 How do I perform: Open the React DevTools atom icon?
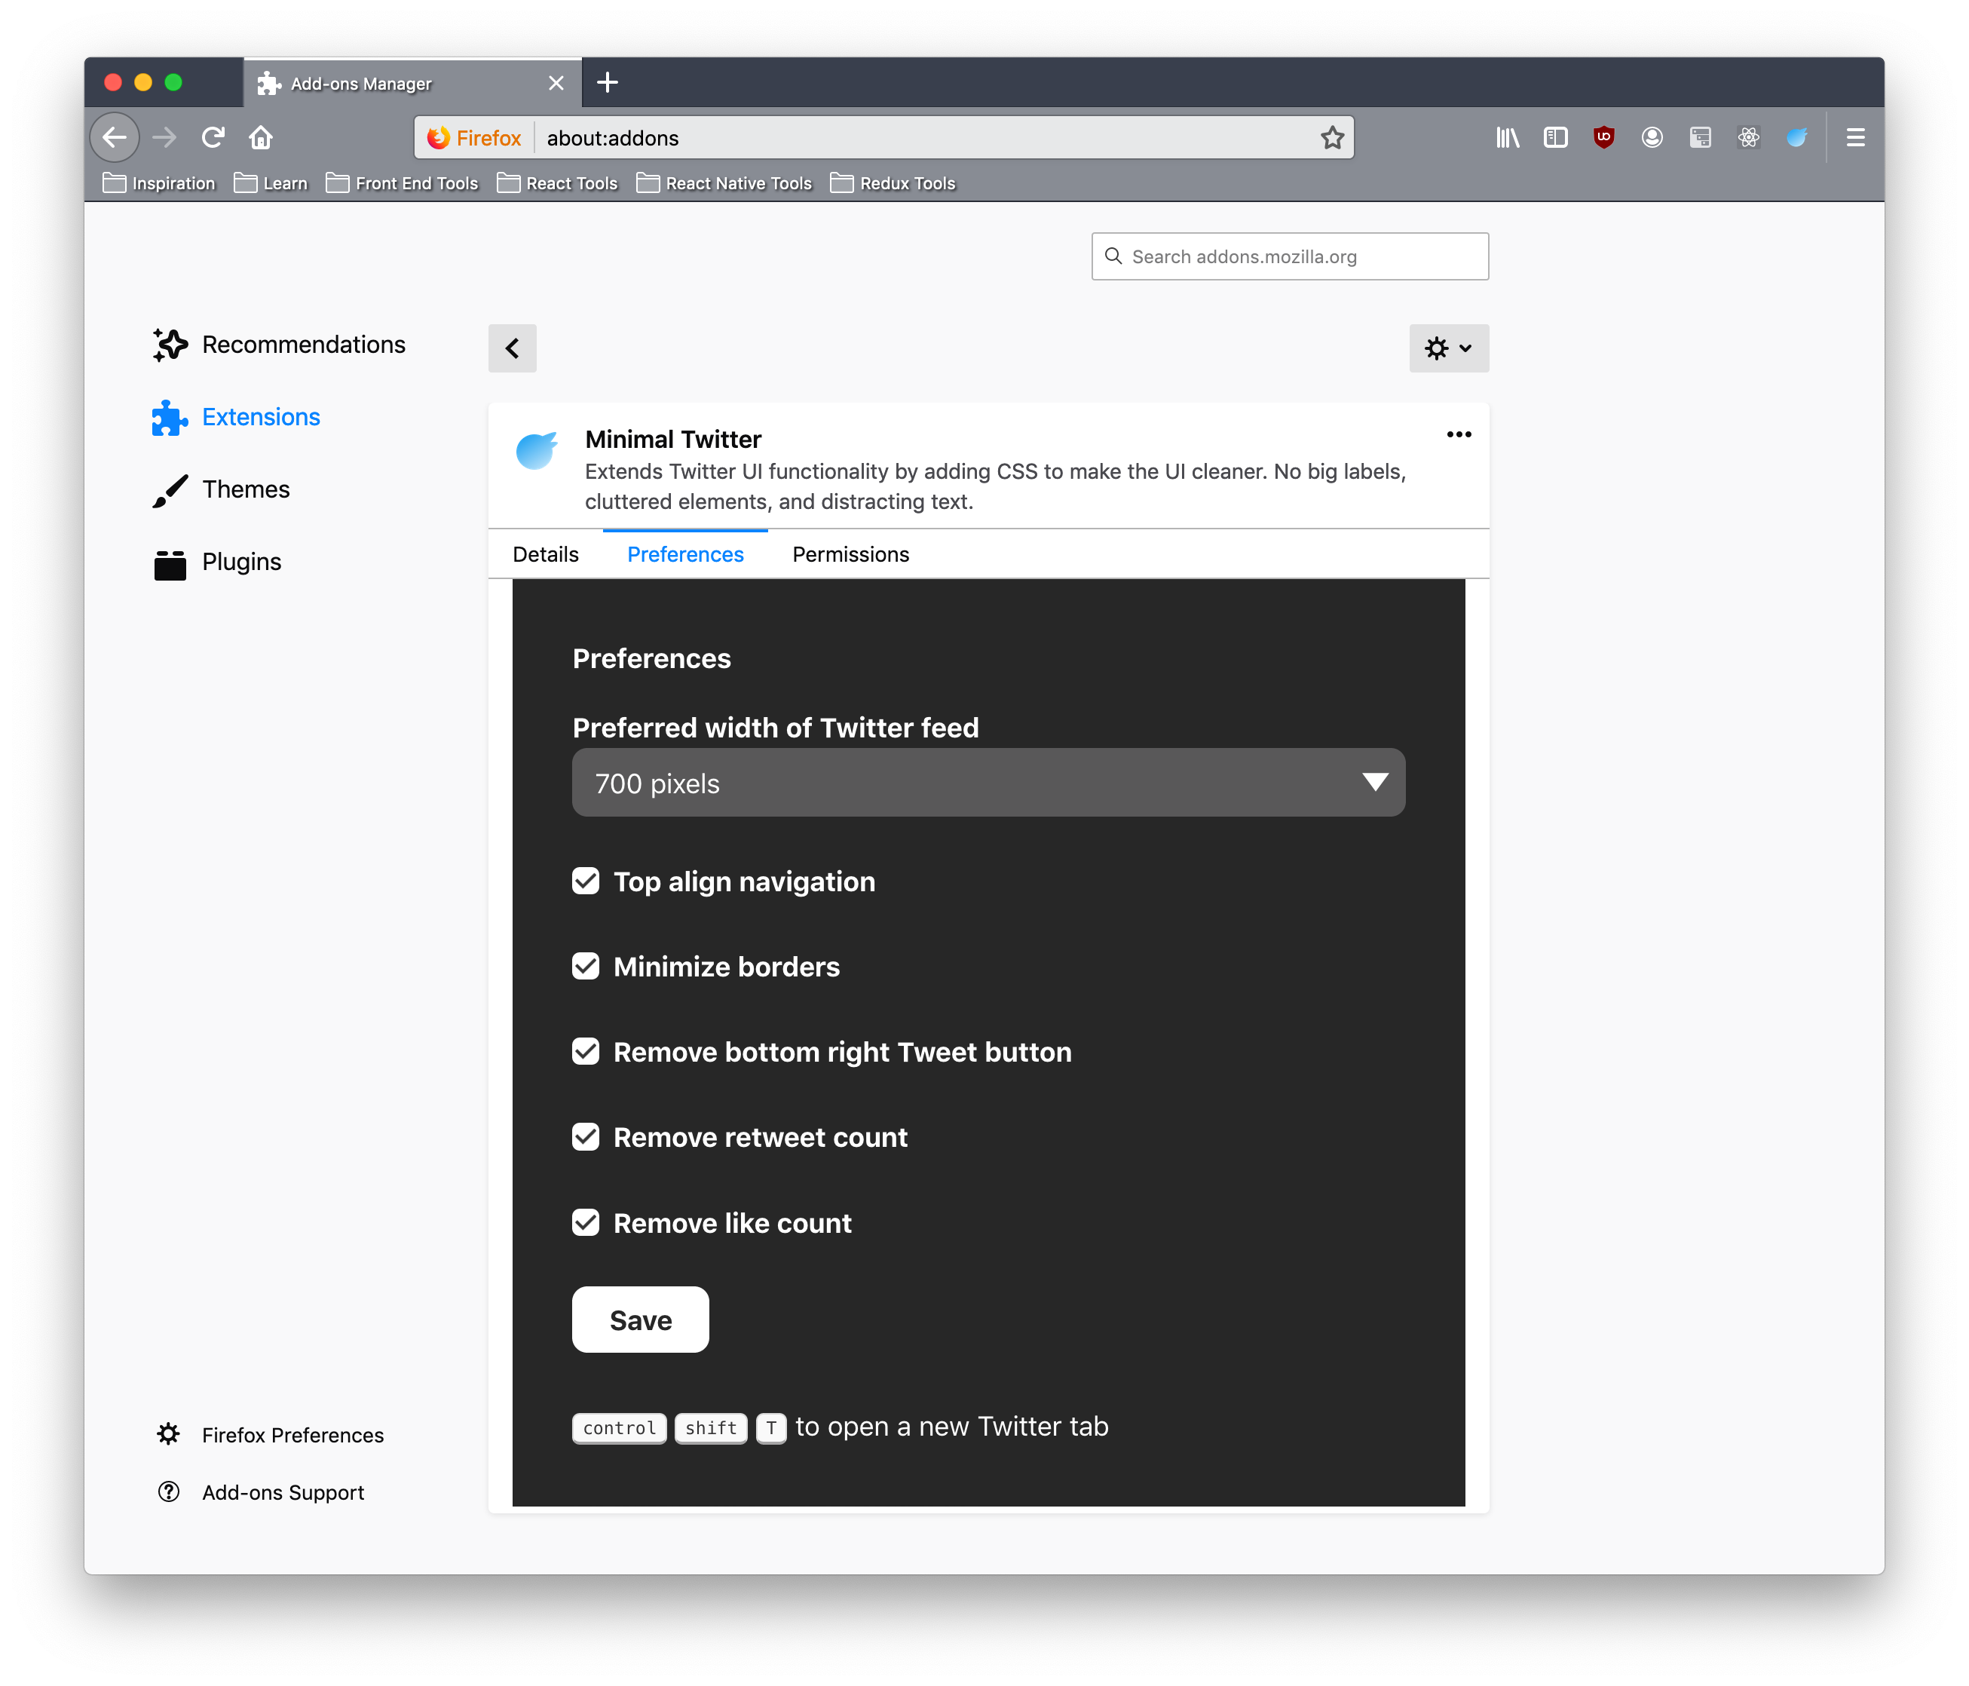(1747, 138)
